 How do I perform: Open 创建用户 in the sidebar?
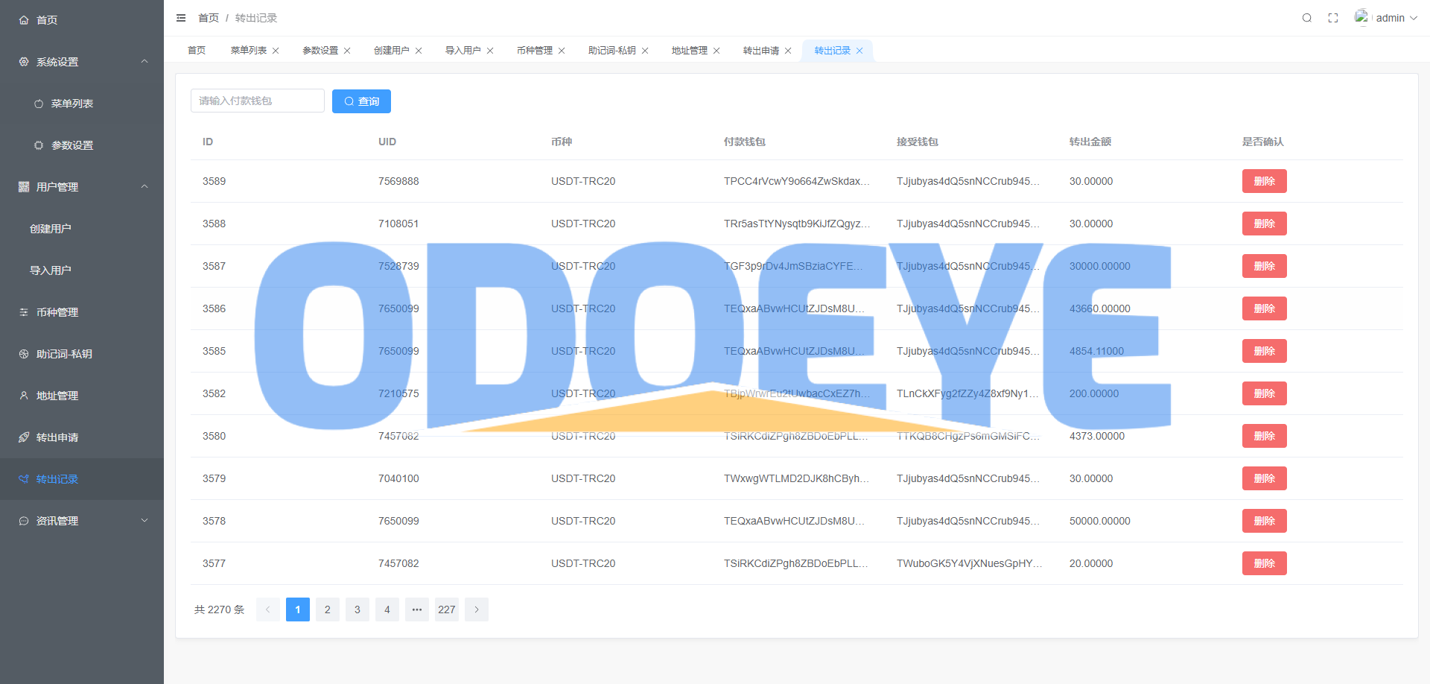coord(82,229)
